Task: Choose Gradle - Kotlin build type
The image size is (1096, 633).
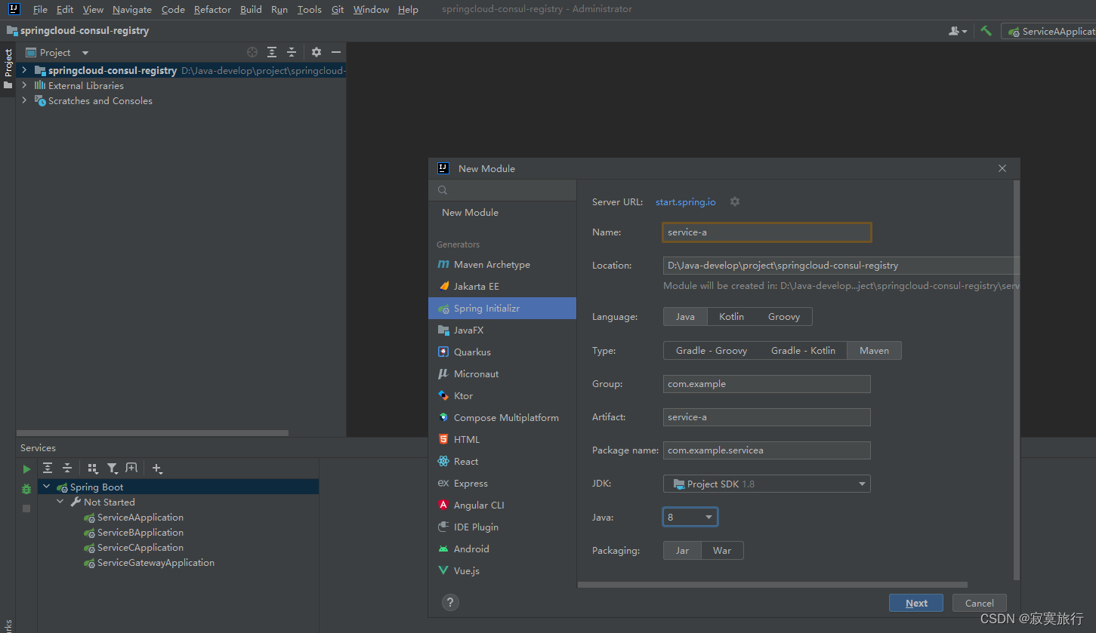Action: pyautogui.click(x=803, y=351)
